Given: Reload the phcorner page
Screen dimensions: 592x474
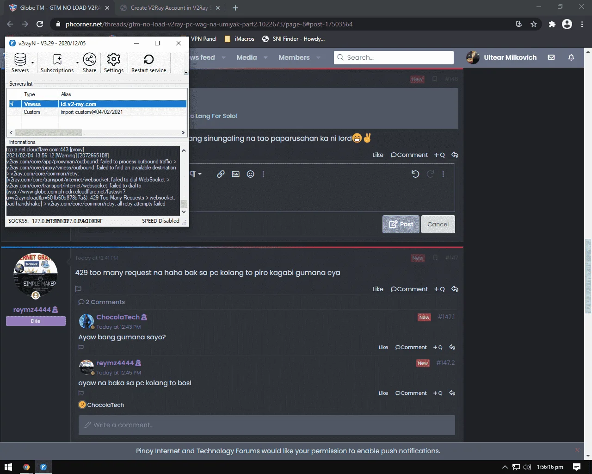Looking at the screenshot, I should coord(40,24).
